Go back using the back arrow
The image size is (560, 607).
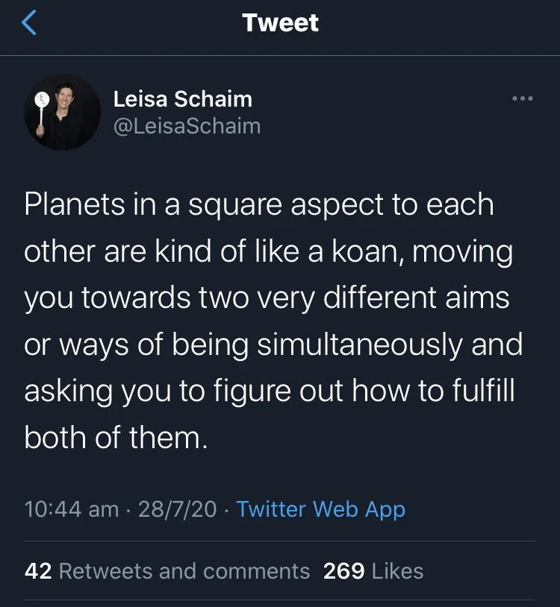point(28,23)
